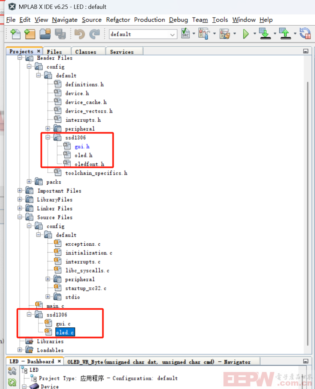Open the default configuration combo box

[143, 34]
